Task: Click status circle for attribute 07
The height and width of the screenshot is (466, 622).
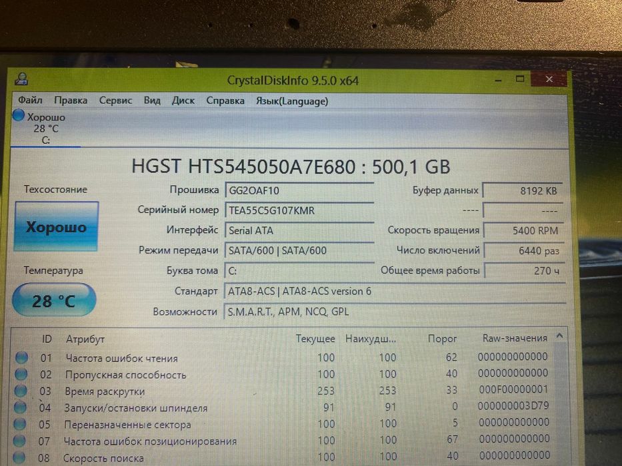Action: [19, 441]
